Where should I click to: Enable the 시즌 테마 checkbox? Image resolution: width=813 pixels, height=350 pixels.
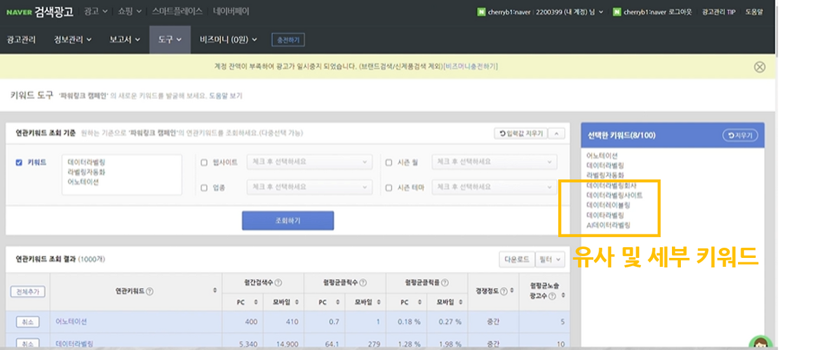(x=389, y=187)
